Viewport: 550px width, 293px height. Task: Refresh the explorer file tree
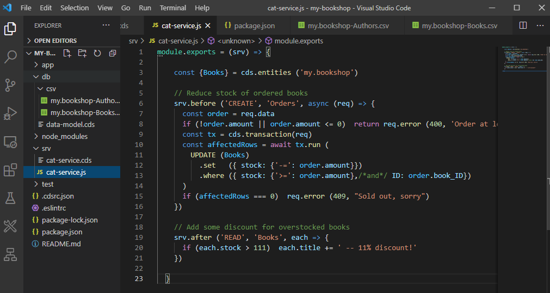point(97,53)
